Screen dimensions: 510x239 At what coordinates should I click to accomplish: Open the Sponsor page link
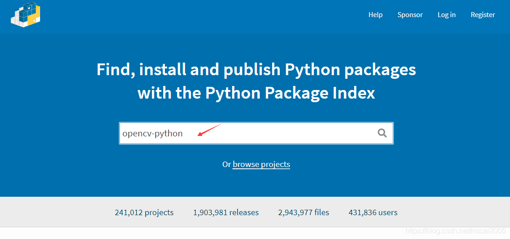(410, 14)
